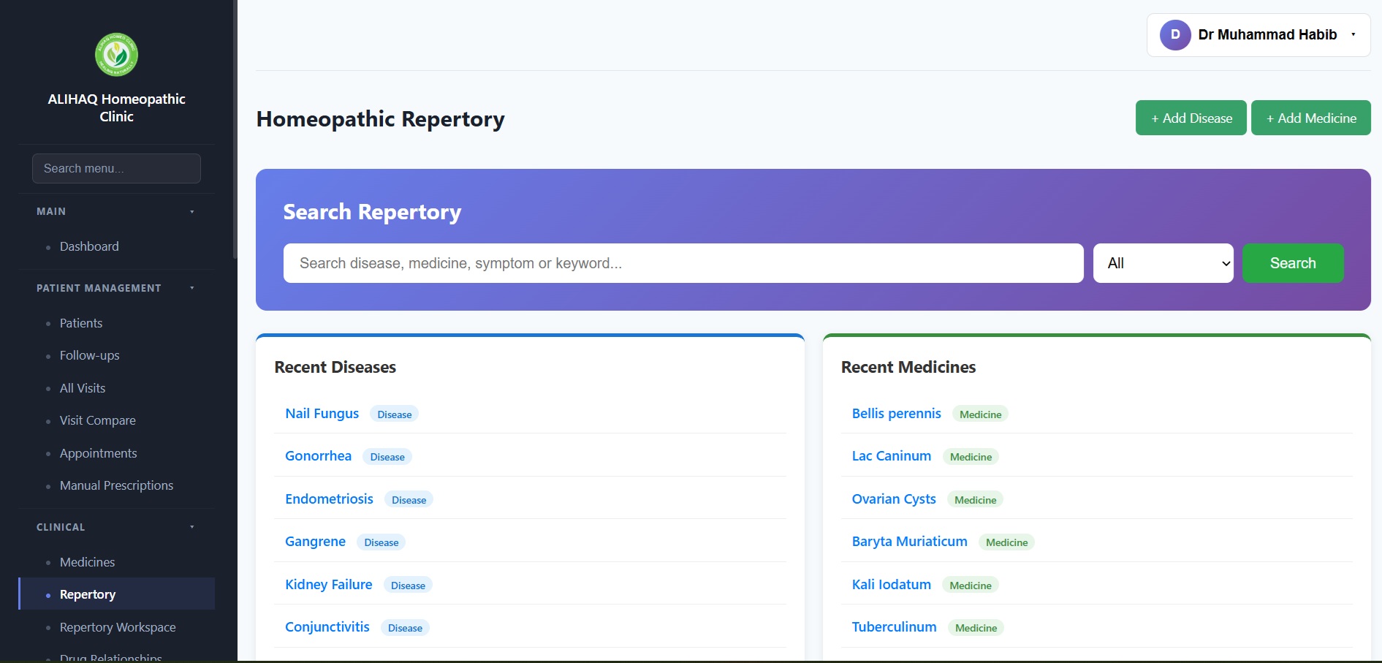Open Repertory Workspace
This screenshot has height=663, width=1382.
coord(118,627)
